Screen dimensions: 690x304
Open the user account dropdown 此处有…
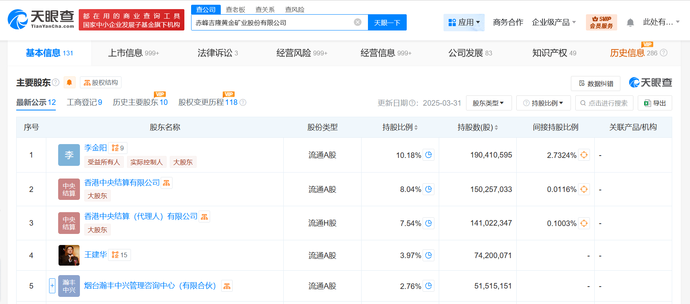click(x=661, y=22)
